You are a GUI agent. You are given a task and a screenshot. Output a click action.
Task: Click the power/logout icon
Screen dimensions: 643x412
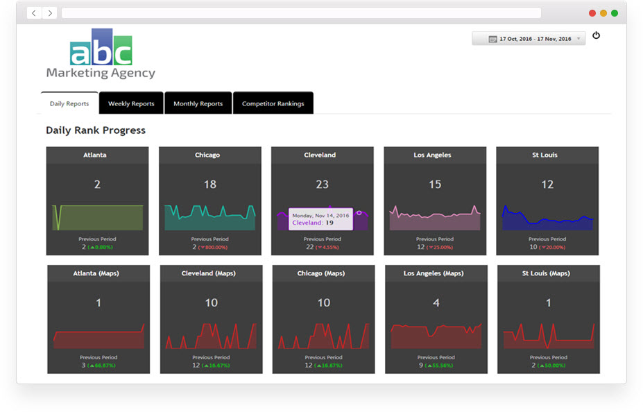pyautogui.click(x=596, y=35)
